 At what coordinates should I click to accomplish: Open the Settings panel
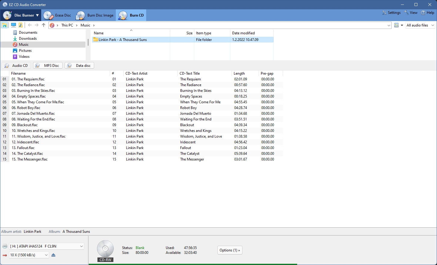point(391,13)
